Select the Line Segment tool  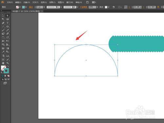point(3,26)
